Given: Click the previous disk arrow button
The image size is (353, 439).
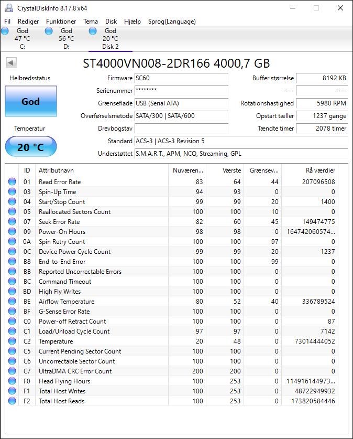Looking at the screenshot, I should tap(11, 62).
